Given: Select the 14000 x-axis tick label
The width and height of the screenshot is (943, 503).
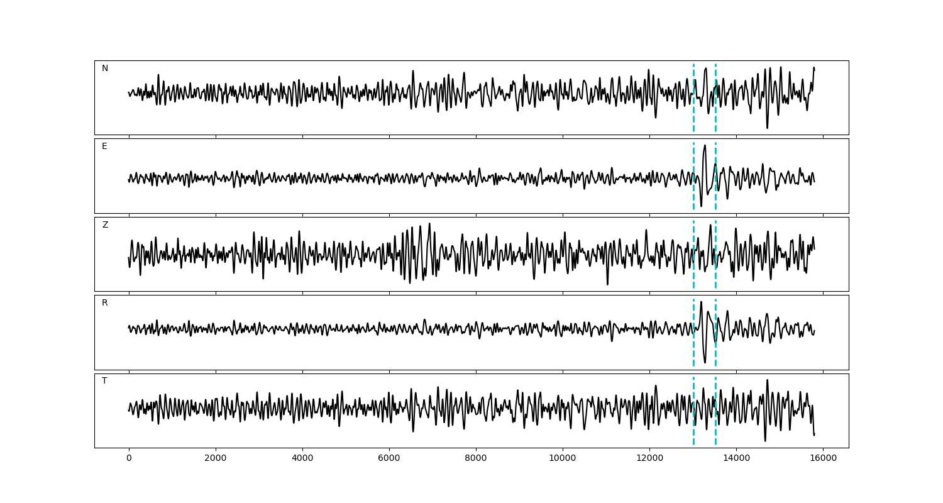Looking at the screenshot, I should pos(736,459).
